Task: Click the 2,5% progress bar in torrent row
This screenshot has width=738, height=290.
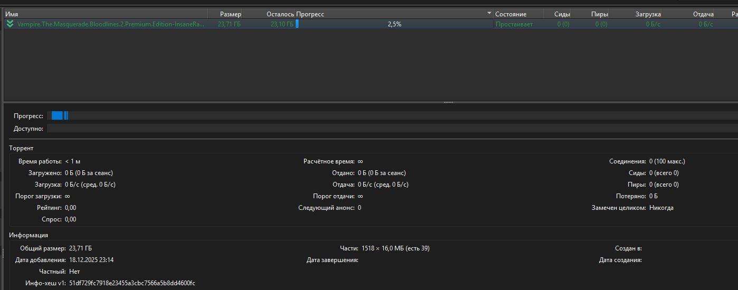Action: (x=394, y=24)
